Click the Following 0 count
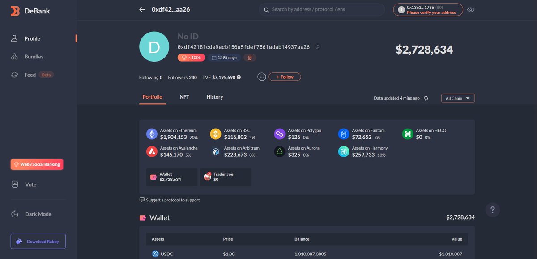The height and width of the screenshot is (259, 537). [151, 77]
